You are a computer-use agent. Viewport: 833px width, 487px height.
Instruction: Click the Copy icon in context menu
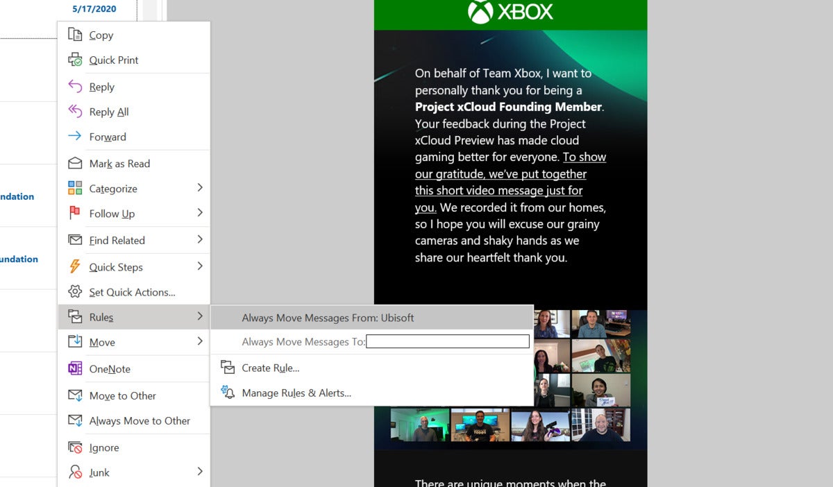tap(75, 35)
